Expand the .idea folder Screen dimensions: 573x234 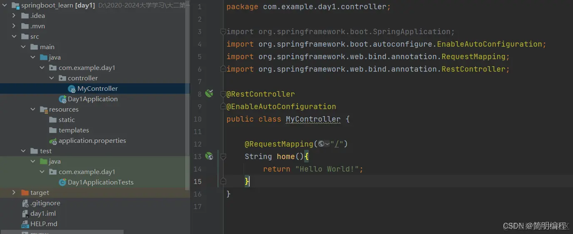[x=14, y=16]
